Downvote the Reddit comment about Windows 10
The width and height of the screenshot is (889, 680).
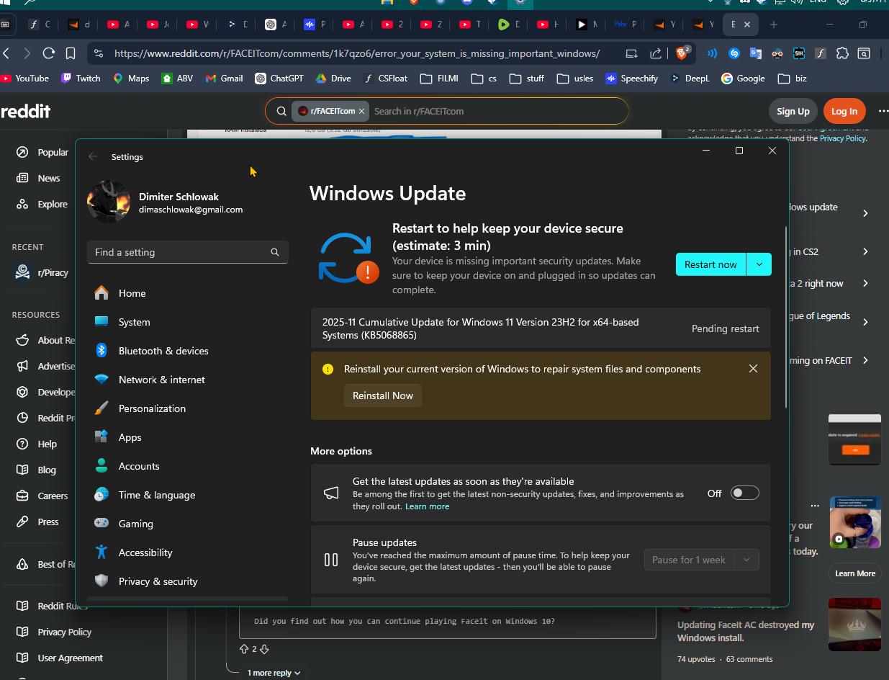(264, 649)
